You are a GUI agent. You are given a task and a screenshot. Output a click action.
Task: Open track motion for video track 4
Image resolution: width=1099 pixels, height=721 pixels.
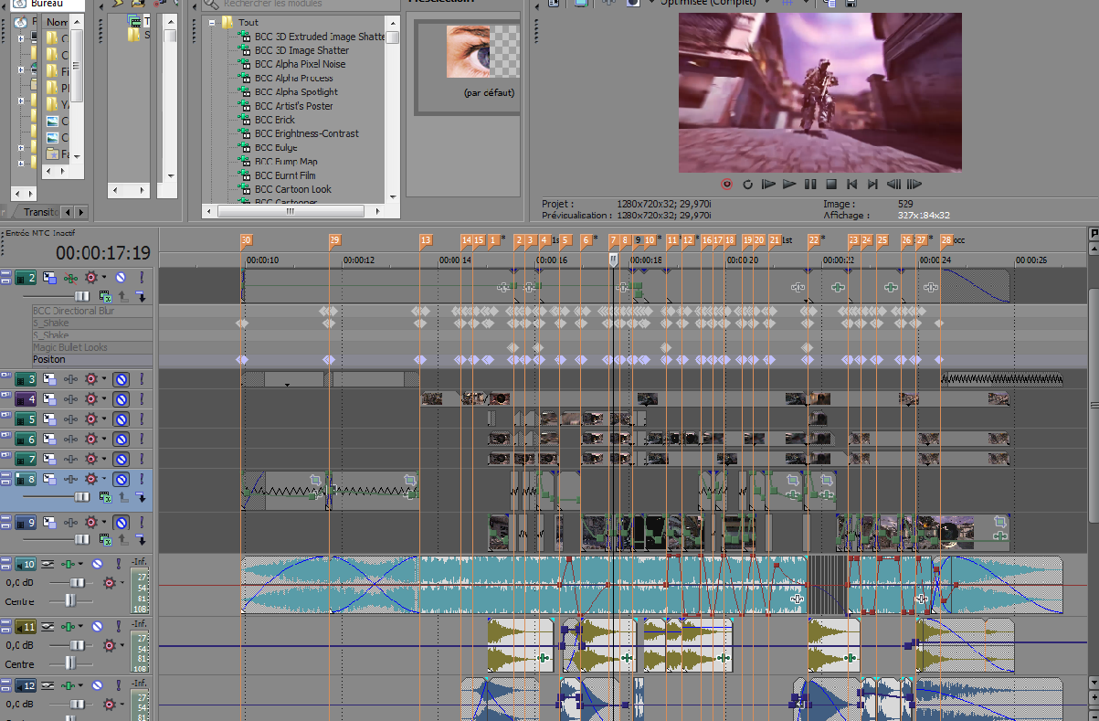49,399
